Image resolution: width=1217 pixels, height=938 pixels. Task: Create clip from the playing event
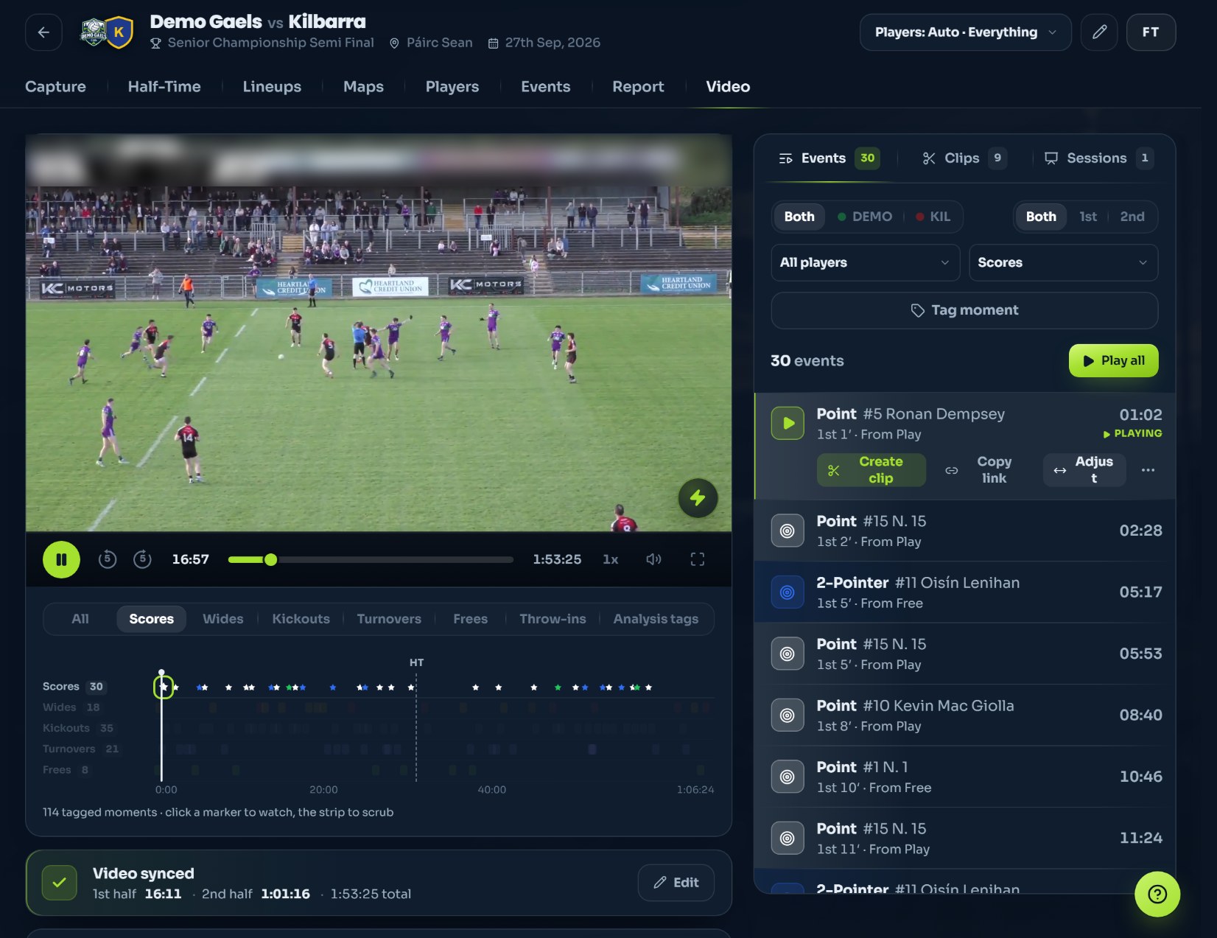coord(871,470)
